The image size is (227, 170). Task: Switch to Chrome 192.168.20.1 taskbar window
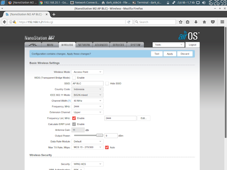[x=54, y=2]
